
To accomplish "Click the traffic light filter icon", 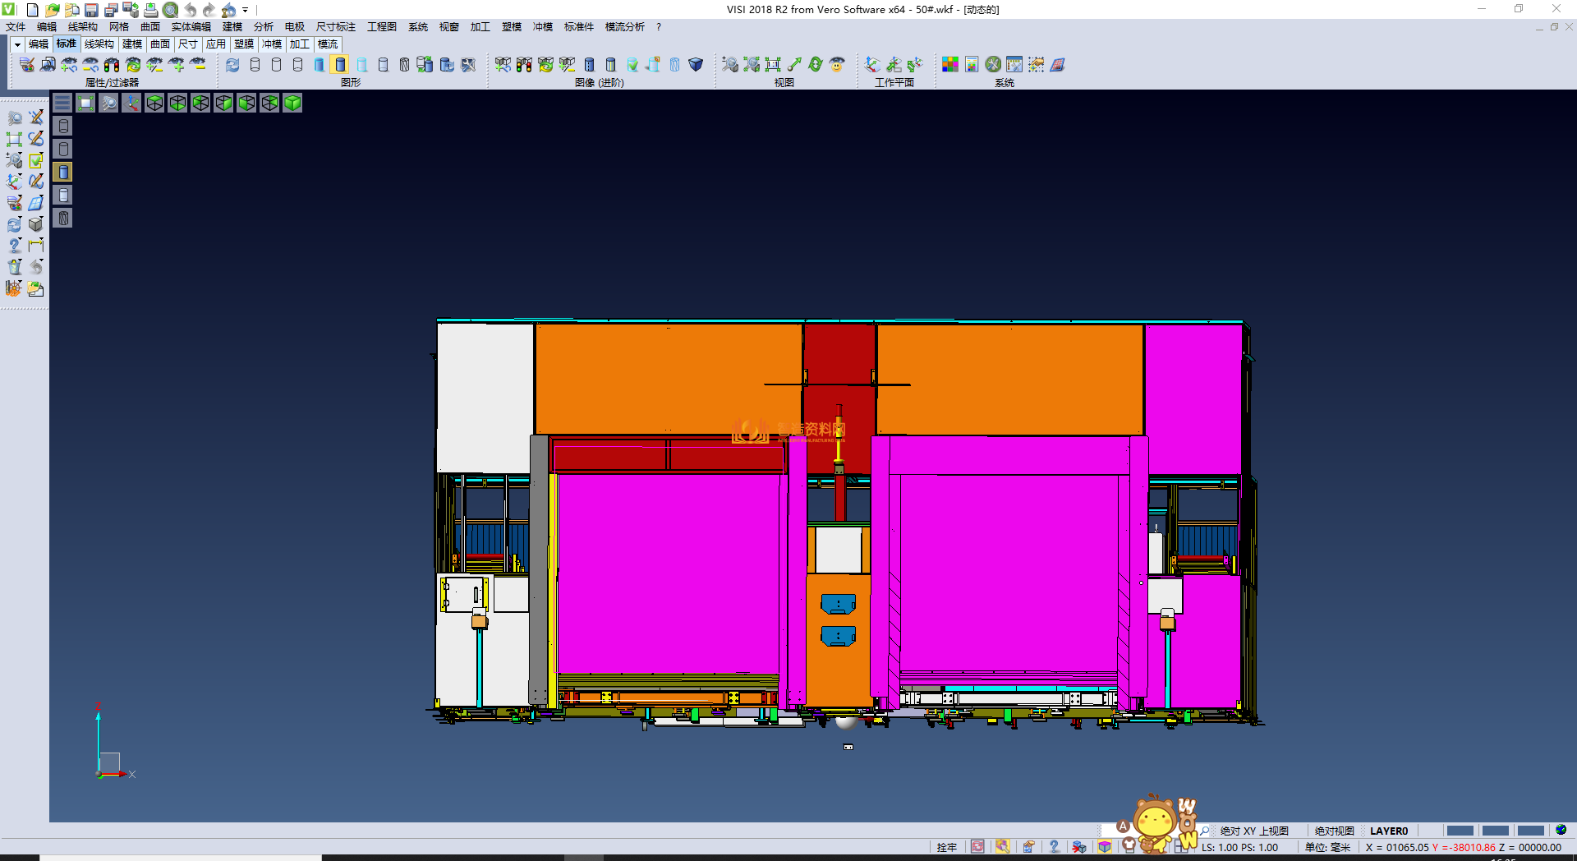I will pos(112,65).
